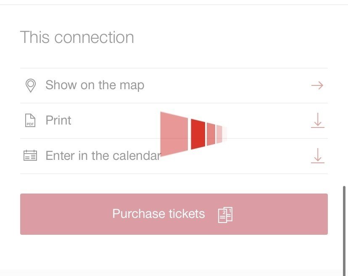Click the red loading animation graphic
348x276 pixels.
(x=193, y=134)
